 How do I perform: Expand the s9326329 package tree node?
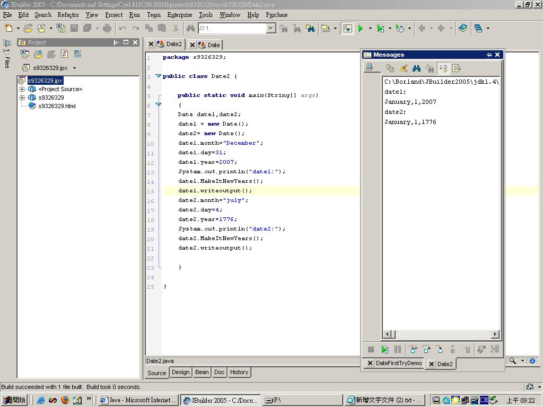click(x=22, y=98)
